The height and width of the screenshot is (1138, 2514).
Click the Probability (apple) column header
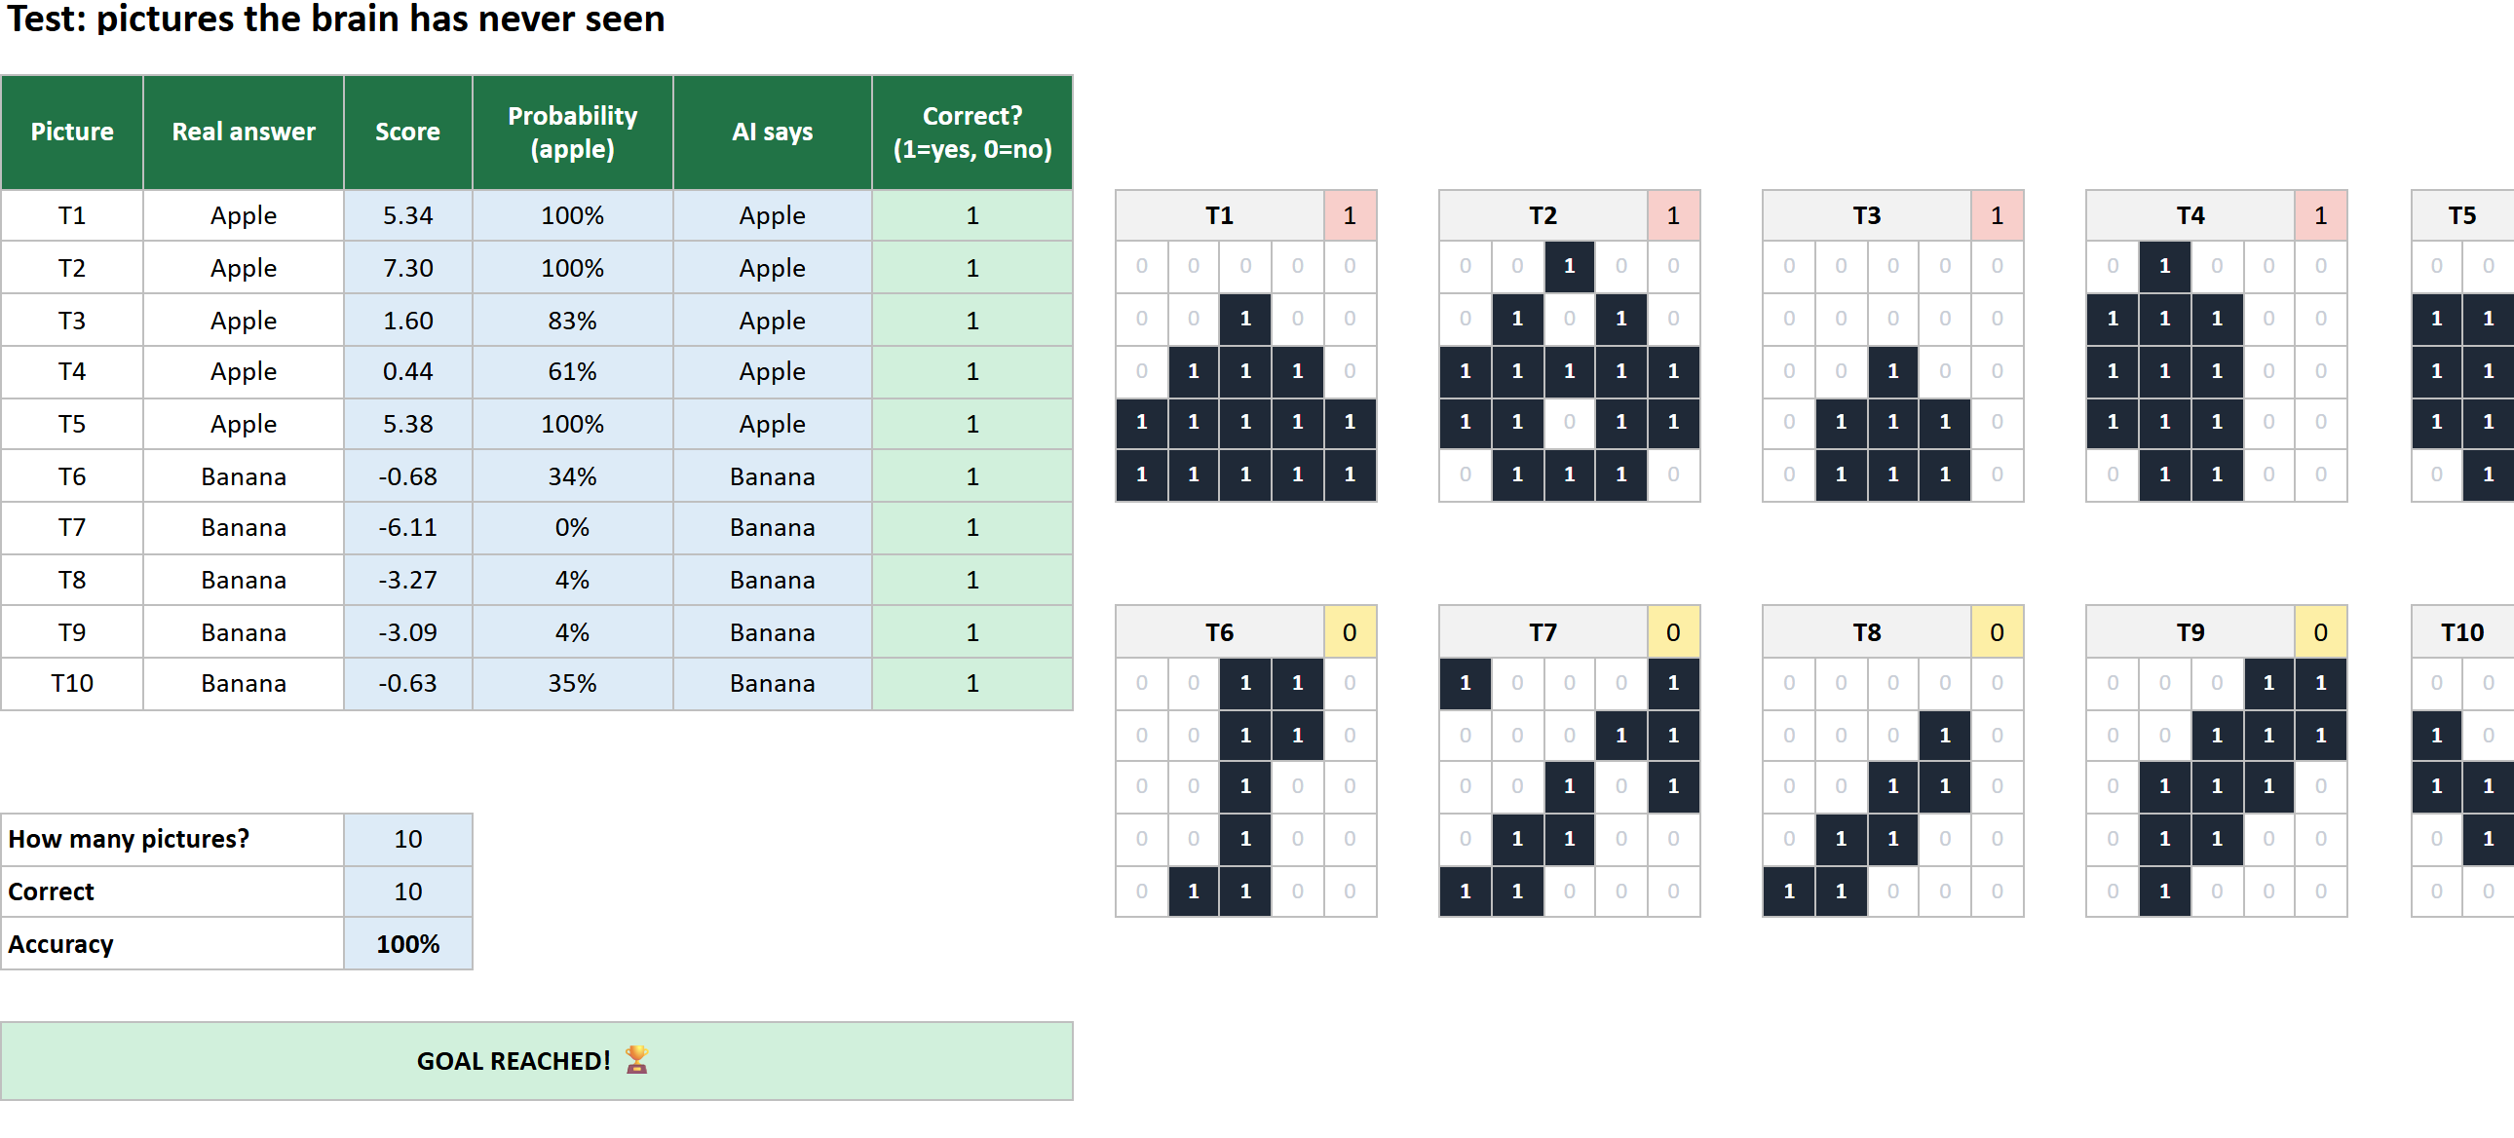point(573,133)
